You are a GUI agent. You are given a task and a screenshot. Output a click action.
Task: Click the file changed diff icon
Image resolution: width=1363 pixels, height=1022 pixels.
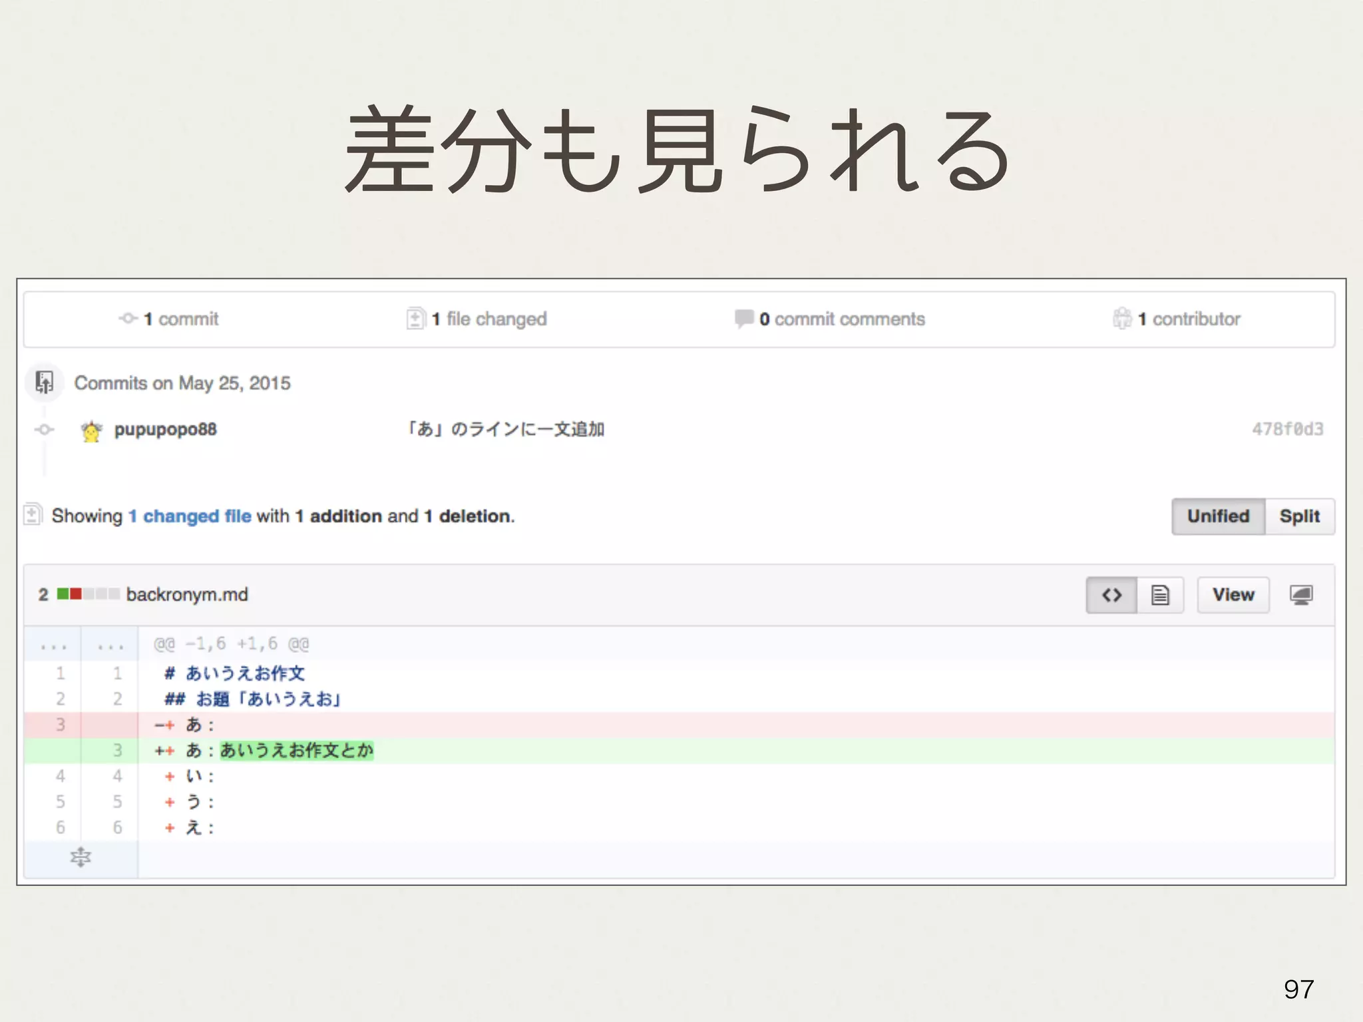tap(415, 319)
